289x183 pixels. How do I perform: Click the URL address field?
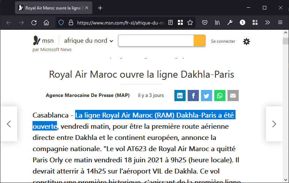point(121,23)
